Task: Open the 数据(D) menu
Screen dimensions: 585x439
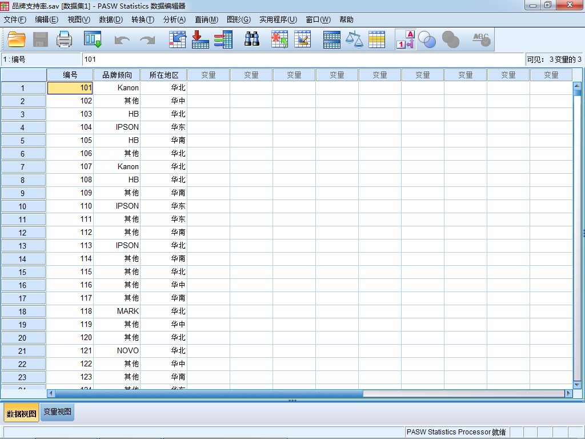Action: click(x=111, y=20)
